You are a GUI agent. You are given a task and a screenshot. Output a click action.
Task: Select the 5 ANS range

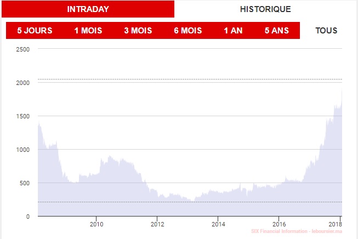tap(277, 31)
